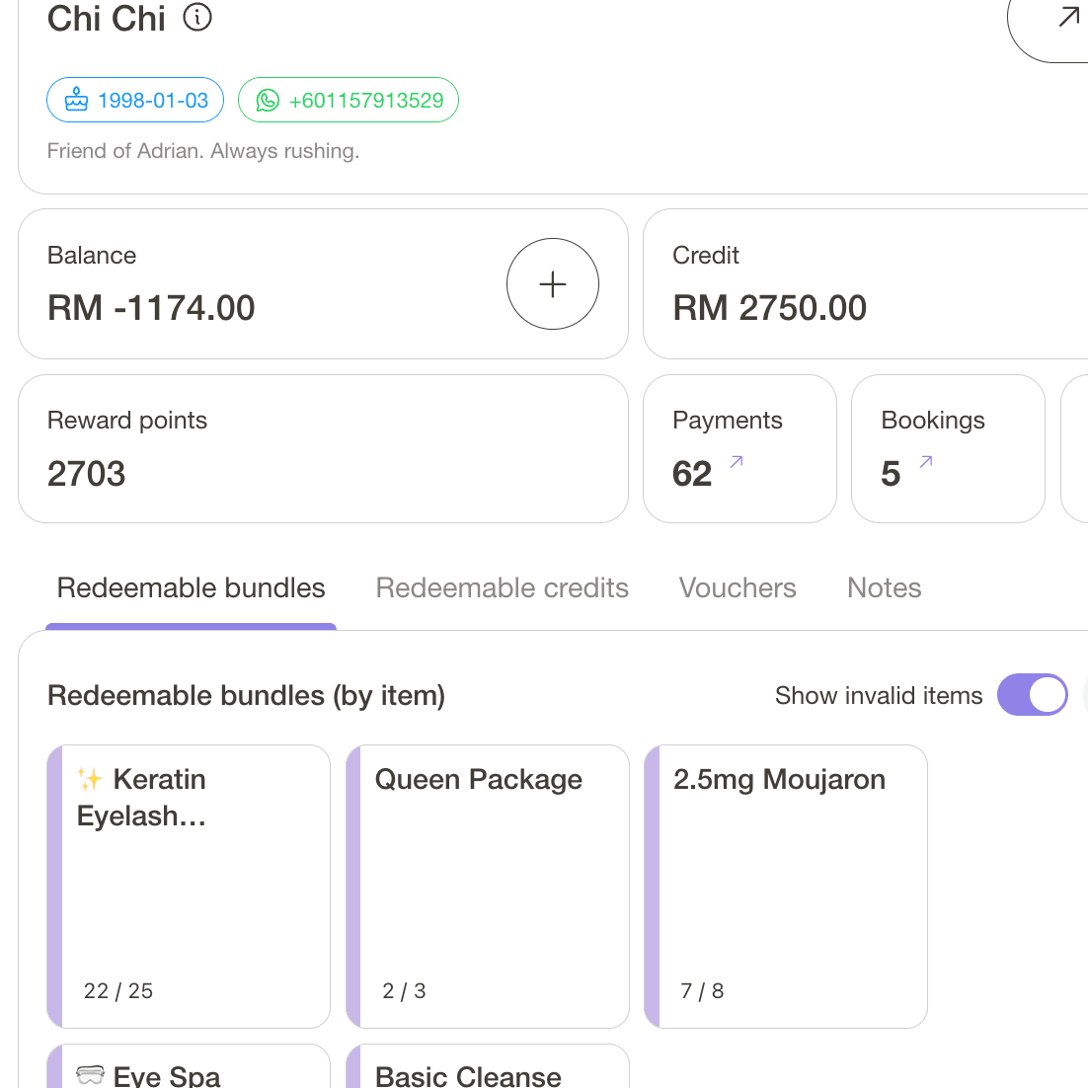The height and width of the screenshot is (1088, 1088).
Task: Switch to the Redeemable credits tab
Action: (x=502, y=588)
